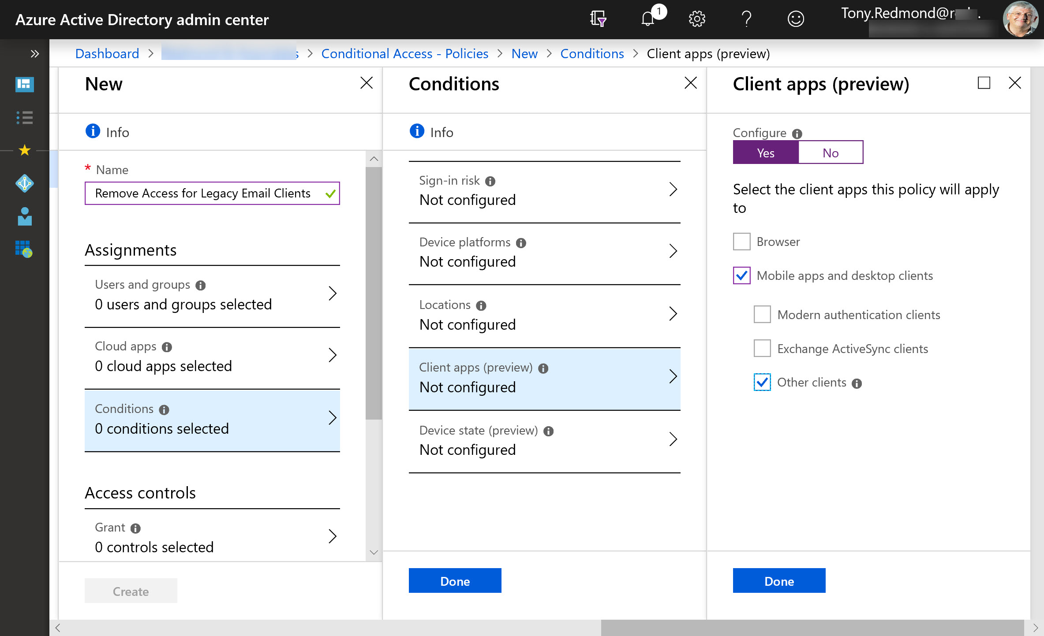Go to Conditional Access - Policies breadcrumb
The height and width of the screenshot is (636, 1044).
click(404, 54)
